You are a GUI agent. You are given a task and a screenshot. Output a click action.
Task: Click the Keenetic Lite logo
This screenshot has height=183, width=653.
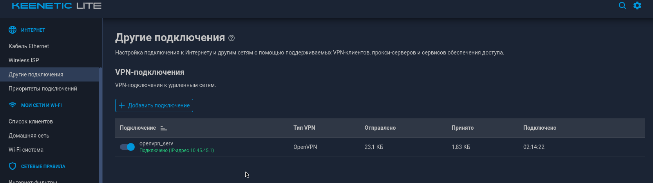pyautogui.click(x=57, y=6)
